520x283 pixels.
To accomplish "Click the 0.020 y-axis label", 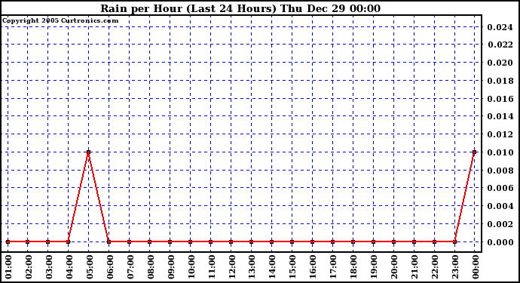I will pyautogui.click(x=500, y=63).
